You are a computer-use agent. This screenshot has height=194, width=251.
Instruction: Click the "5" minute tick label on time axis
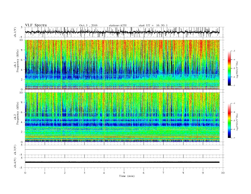click(x=124, y=173)
